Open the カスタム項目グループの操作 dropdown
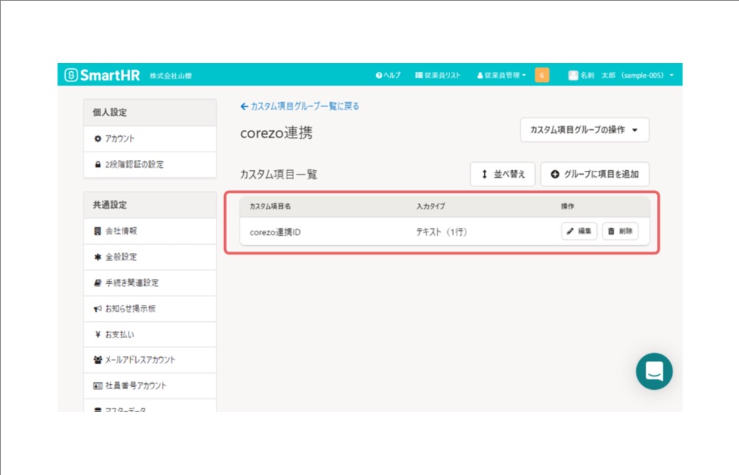Screen dimensions: 739x475 tap(585, 129)
